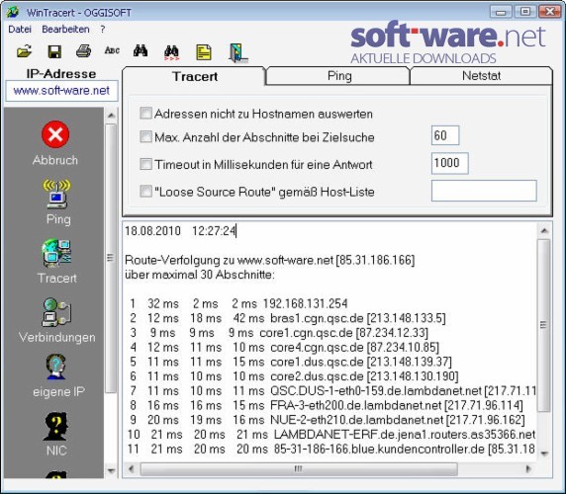Focus the max hops field showing 60
The width and height of the screenshot is (566, 494).
[445, 135]
